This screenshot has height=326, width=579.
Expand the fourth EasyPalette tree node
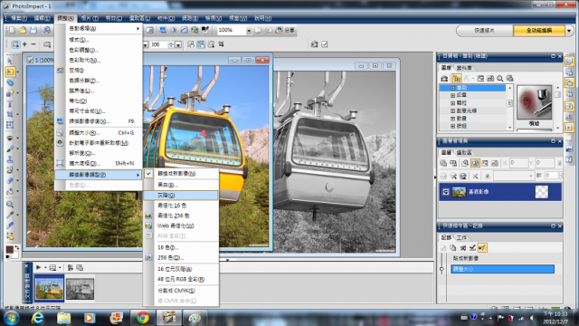click(x=452, y=110)
